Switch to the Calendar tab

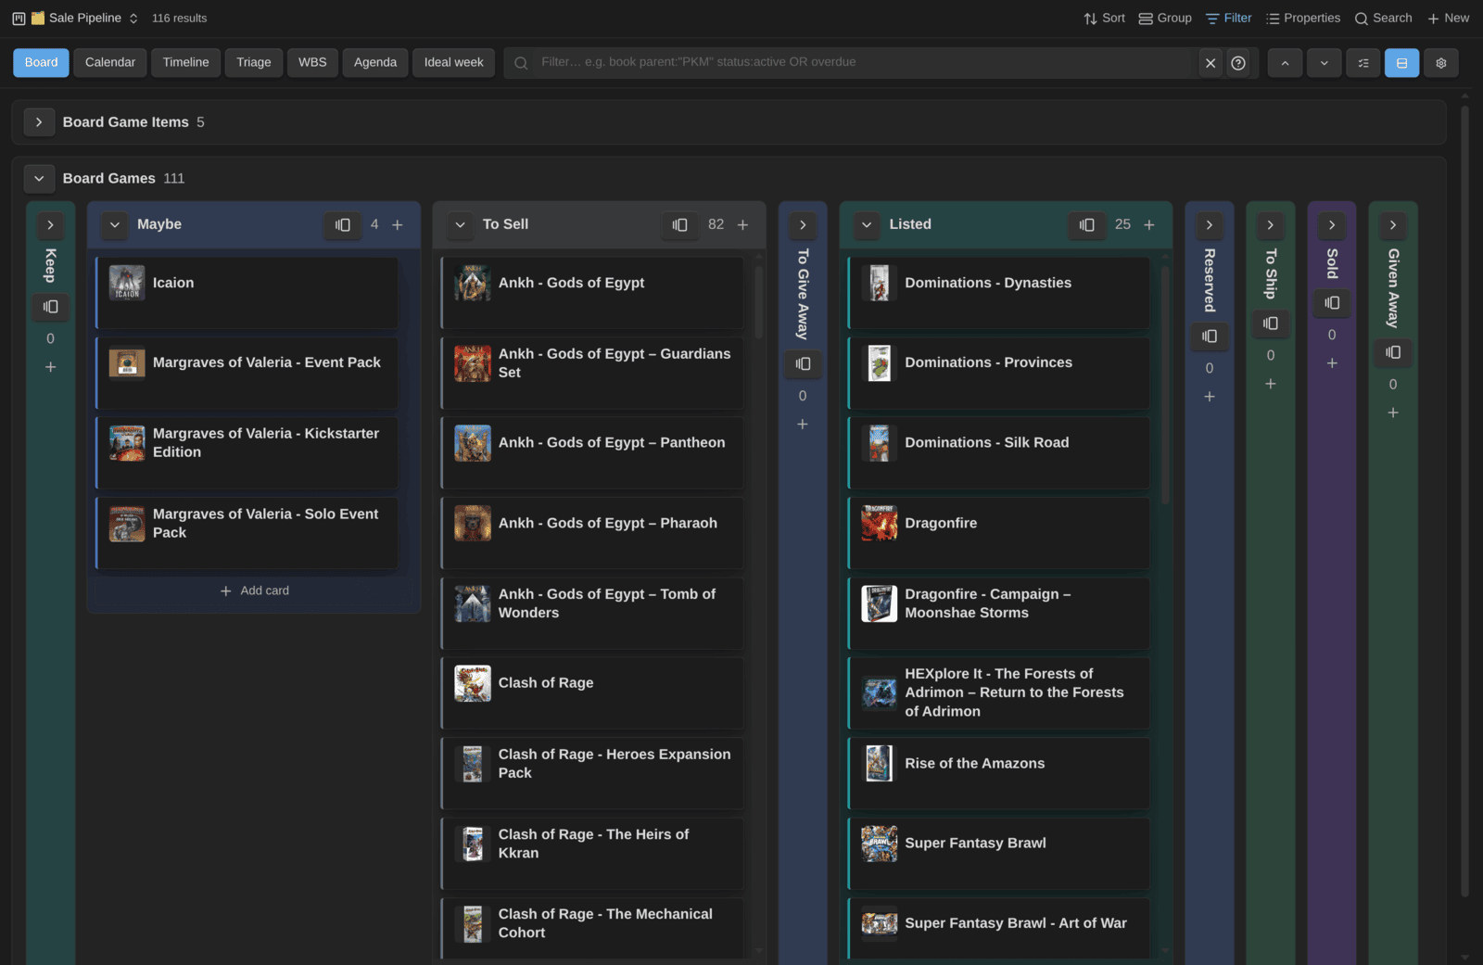[110, 63]
